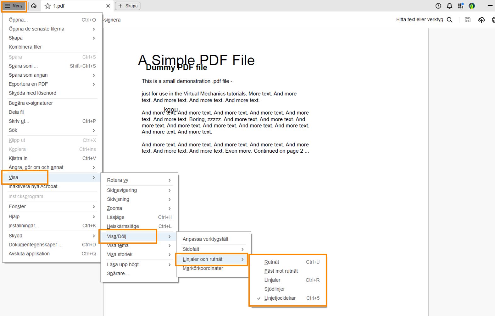Viewport: 495px width, 316px height.
Task: Click the save diskette icon
Action: 468,20
